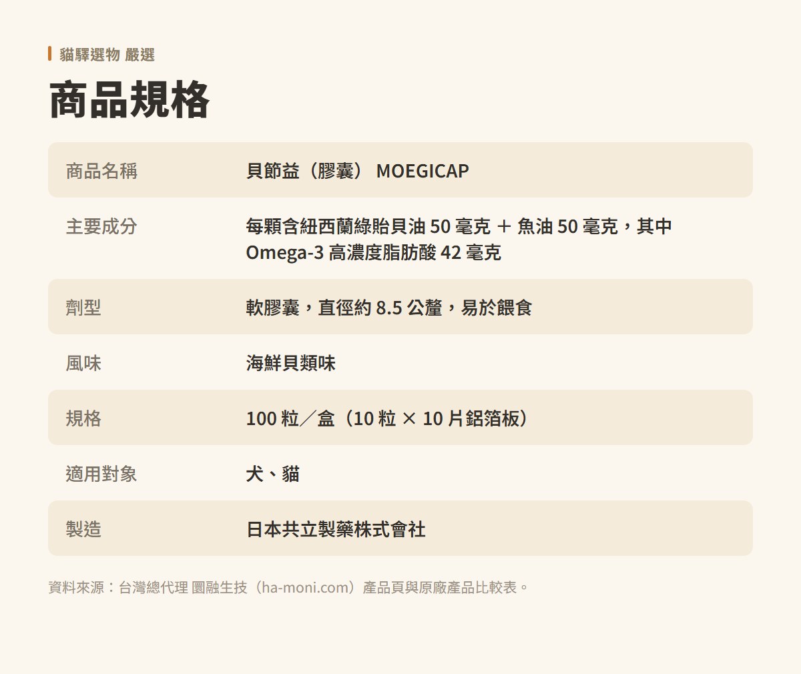
Task: Click the 劑型 row label
Action: click(x=83, y=308)
